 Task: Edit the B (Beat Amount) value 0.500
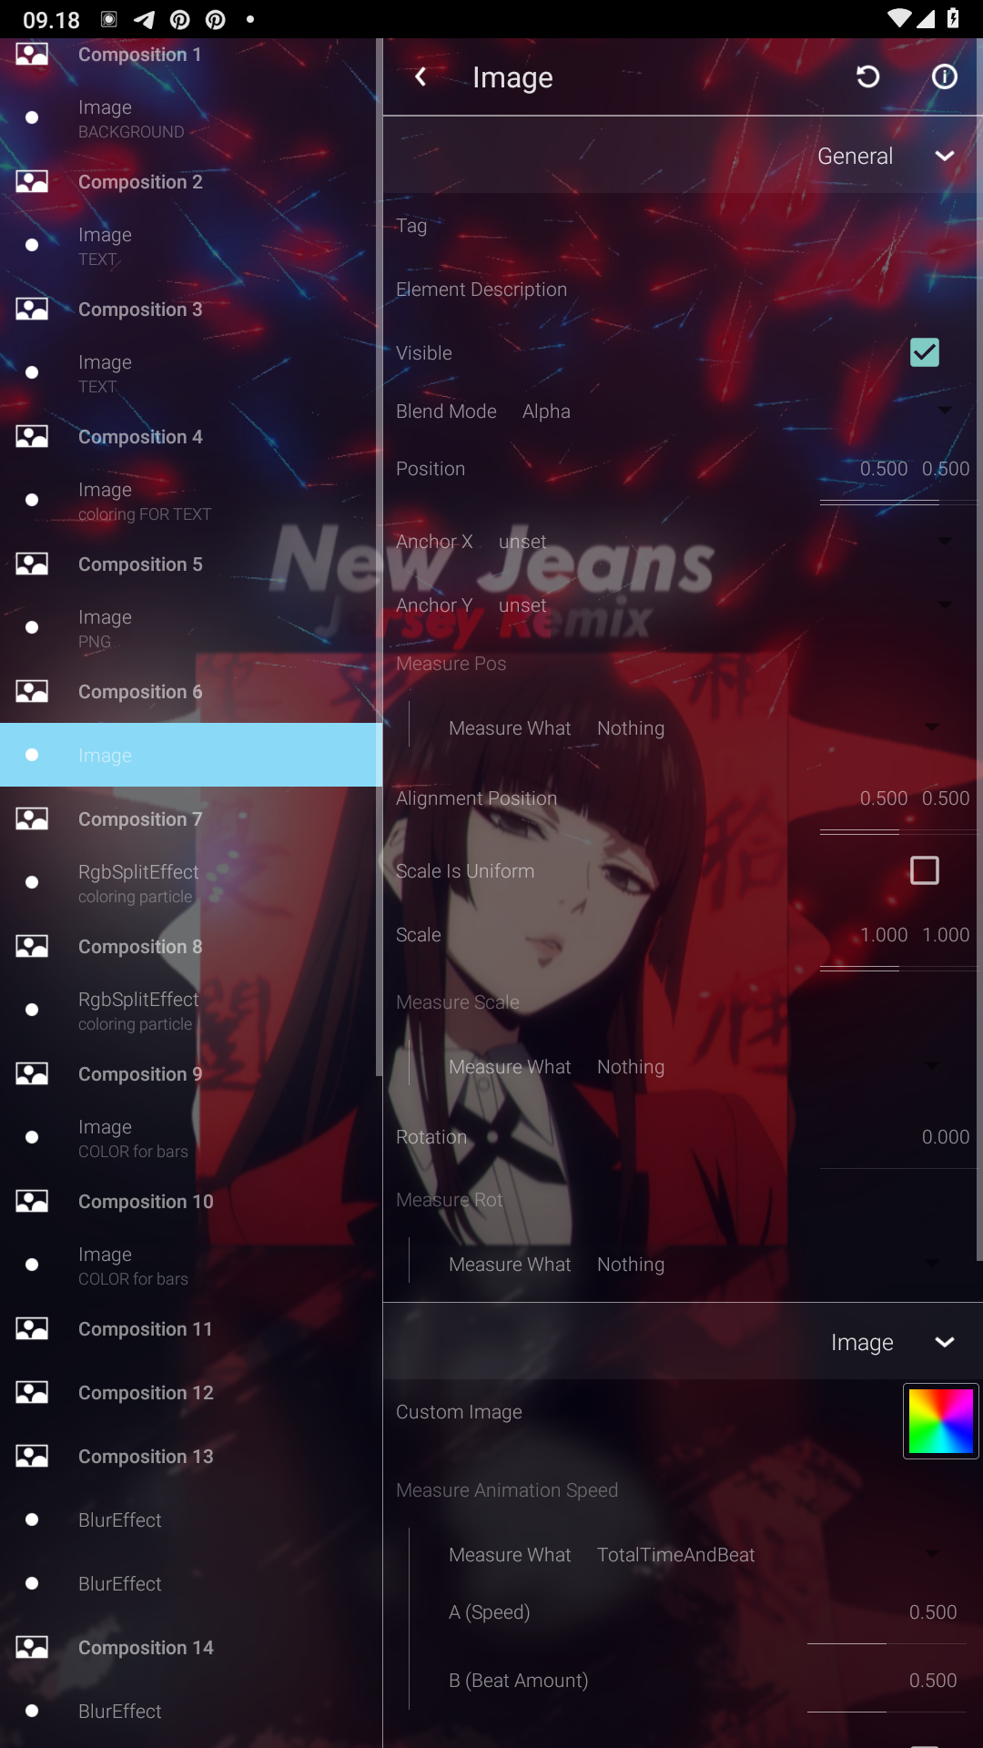tap(933, 1681)
